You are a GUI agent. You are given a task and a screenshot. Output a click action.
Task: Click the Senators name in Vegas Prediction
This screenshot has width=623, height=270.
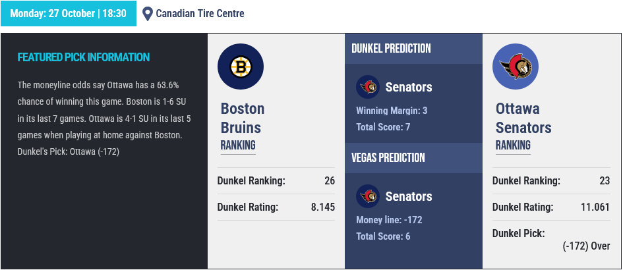pos(409,196)
